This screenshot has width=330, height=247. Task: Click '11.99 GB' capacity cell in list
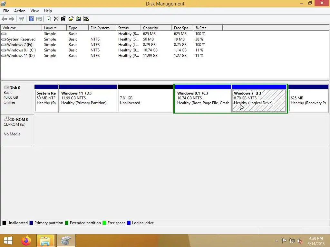(150, 55)
